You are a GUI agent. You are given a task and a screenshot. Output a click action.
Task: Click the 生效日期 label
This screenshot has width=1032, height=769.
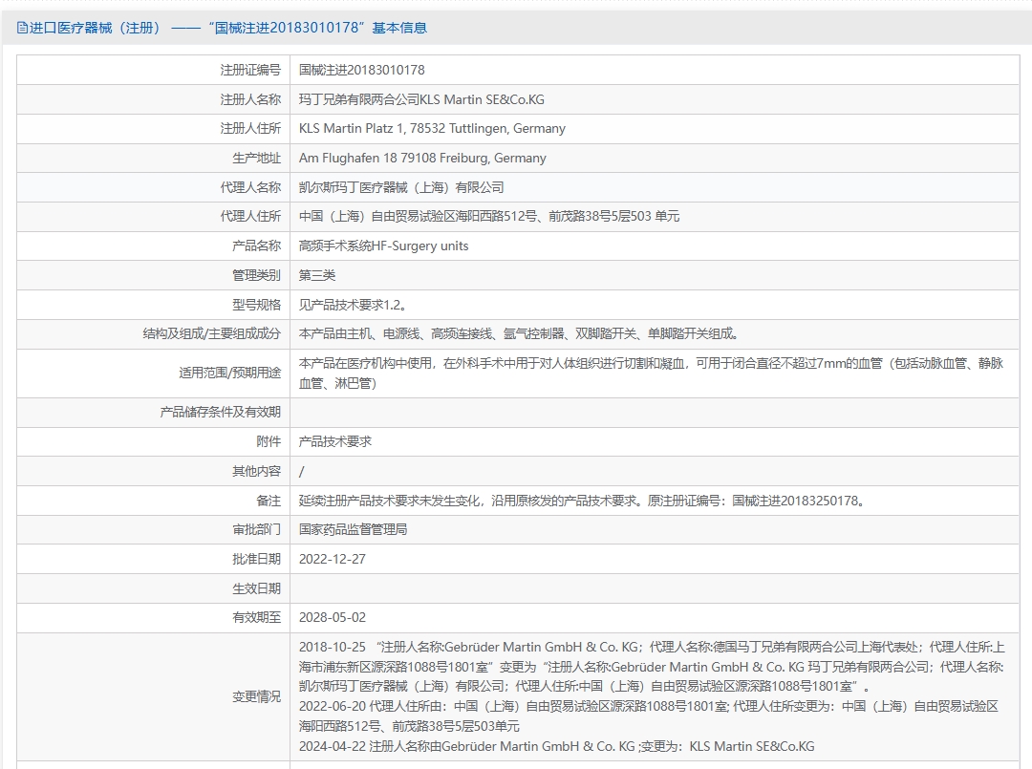(256, 588)
